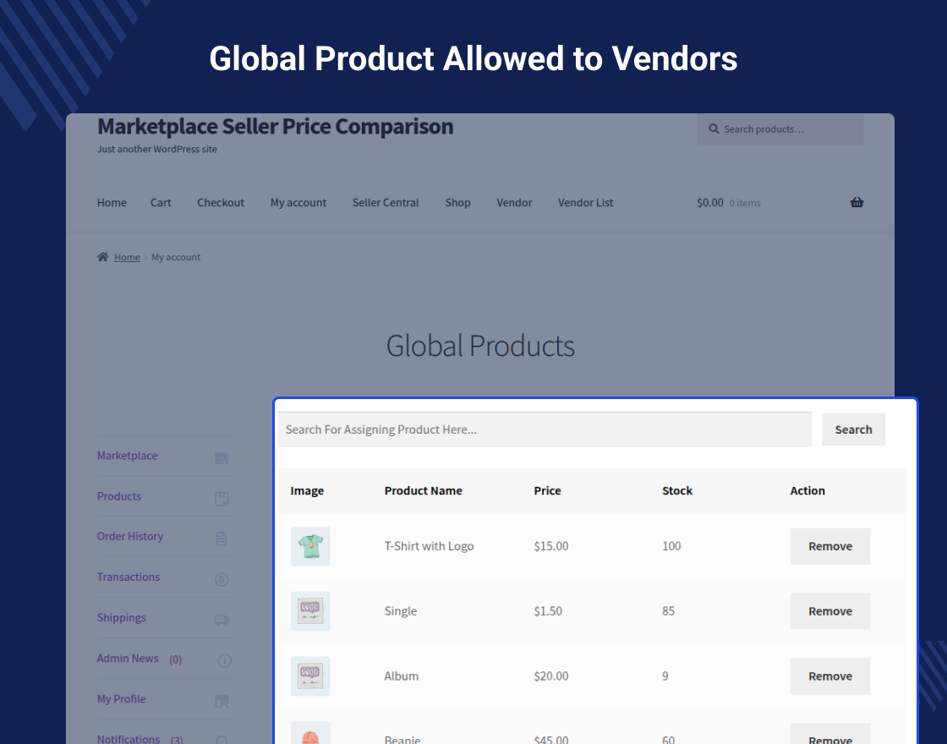Click the Product Name column header
This screenshot has height=744, width=947.
(x=423, y=491)
